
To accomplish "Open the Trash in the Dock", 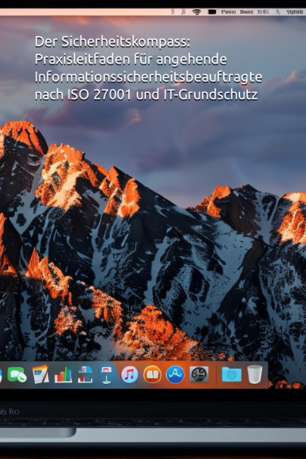I will click(255, 374).
